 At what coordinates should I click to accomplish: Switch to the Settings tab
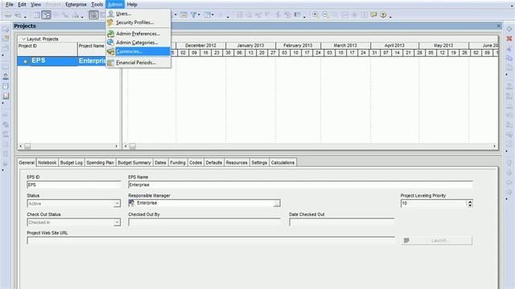[x=259, y=162]
